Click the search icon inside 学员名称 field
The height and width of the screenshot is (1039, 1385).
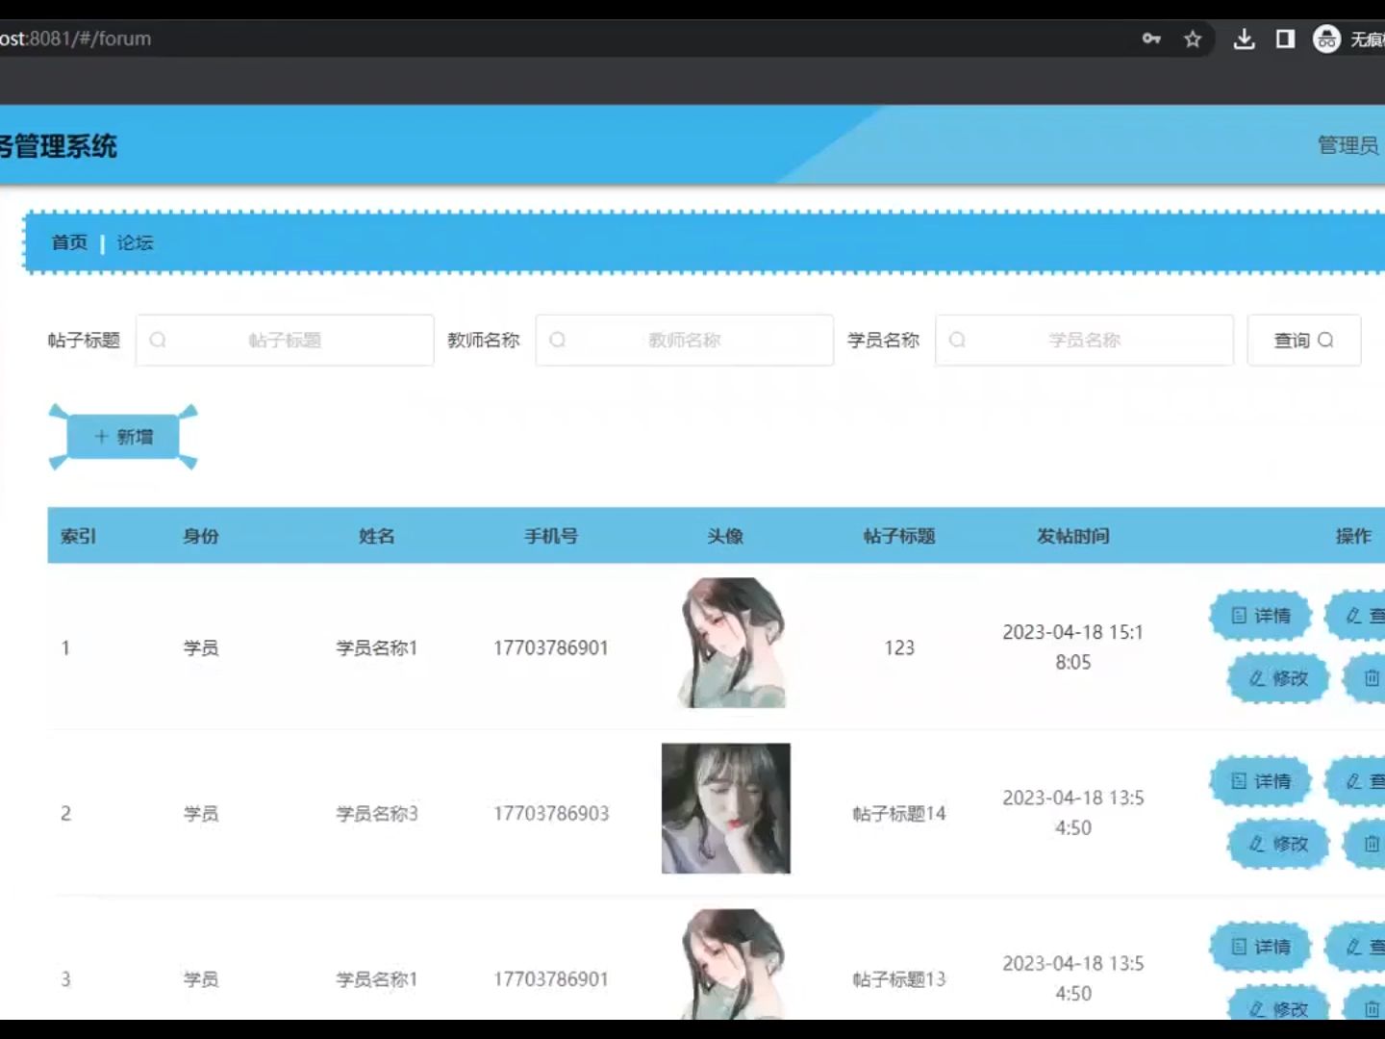click(957, 340)
